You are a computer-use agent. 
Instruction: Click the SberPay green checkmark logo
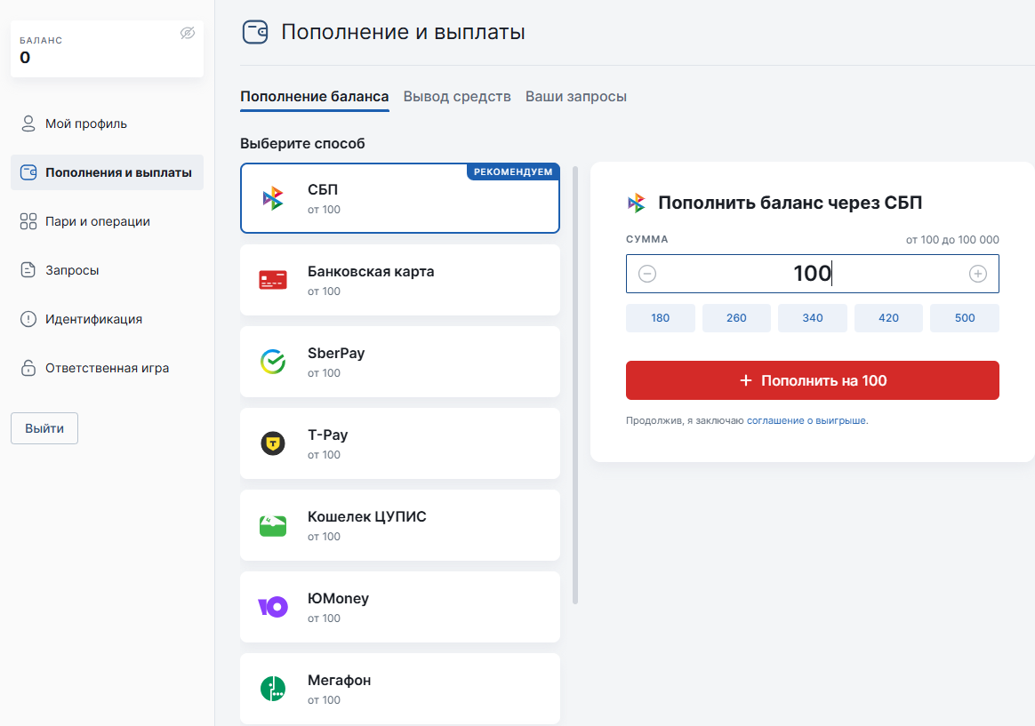coord(273,362)
